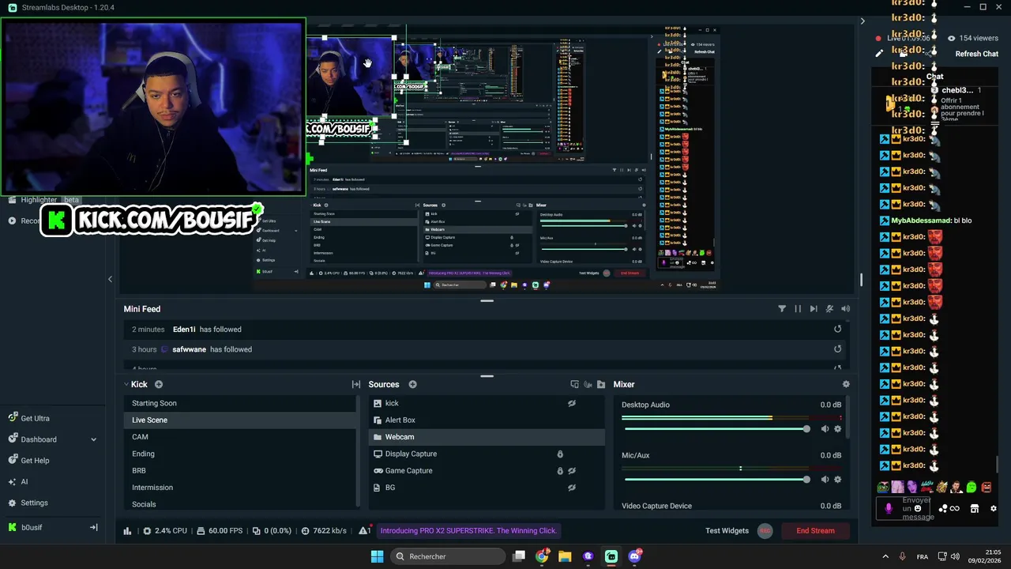Edit stream info pencil icon
1011x569 pixels.
[x=879, y=54]
